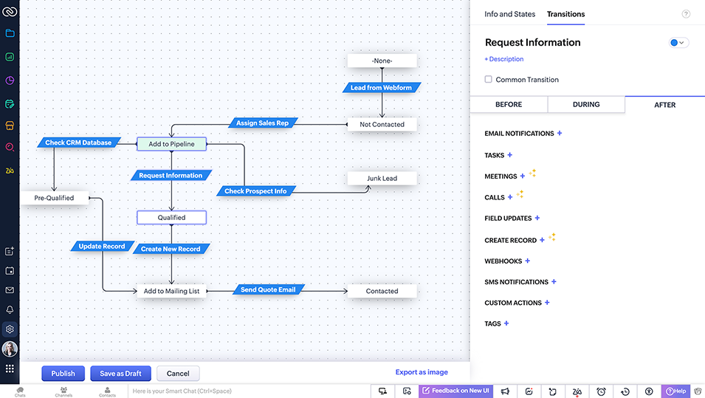The height and width of the screenshot is (398, 705).
Task: Enable the Common Transition checkbox
Action: tap(489, 80)
